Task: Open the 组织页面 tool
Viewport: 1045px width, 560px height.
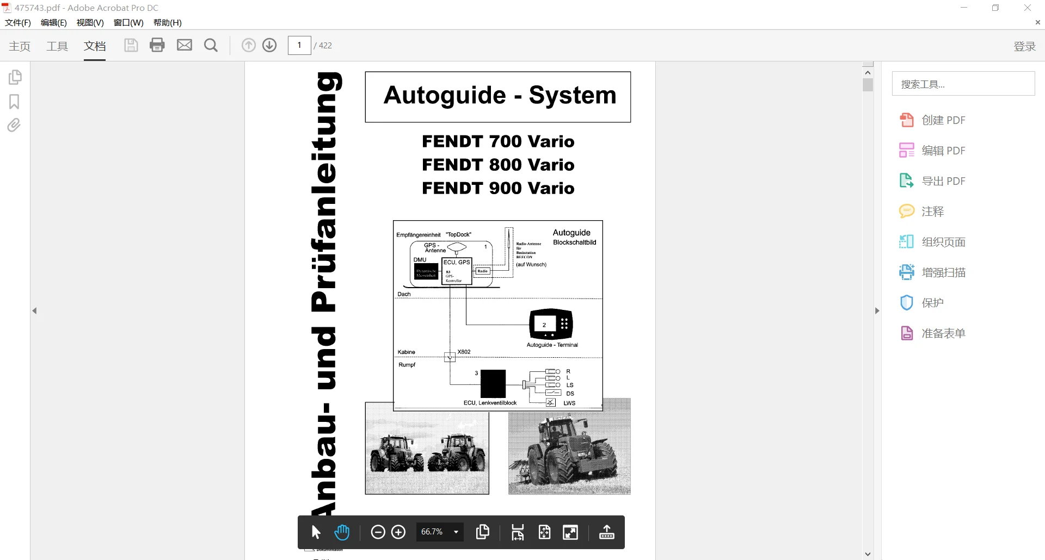Action: click(943, 241)
